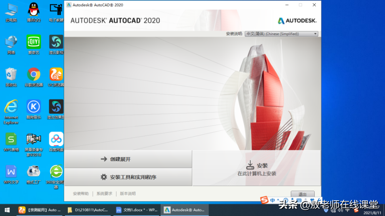Launch the 渲云效果图 desktop icon
Viewport: 385px width, 216px height.
(x=56, y=109)
